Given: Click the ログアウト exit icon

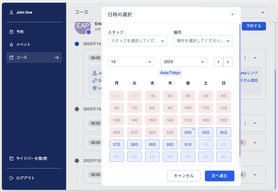Looking at the screenshot, I should coord(11,178).
